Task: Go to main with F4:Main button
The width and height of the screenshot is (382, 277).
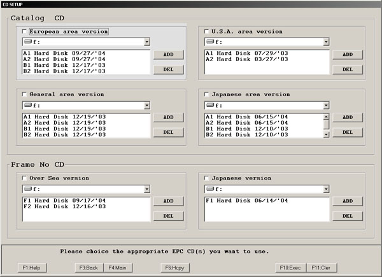Action: 116,268
